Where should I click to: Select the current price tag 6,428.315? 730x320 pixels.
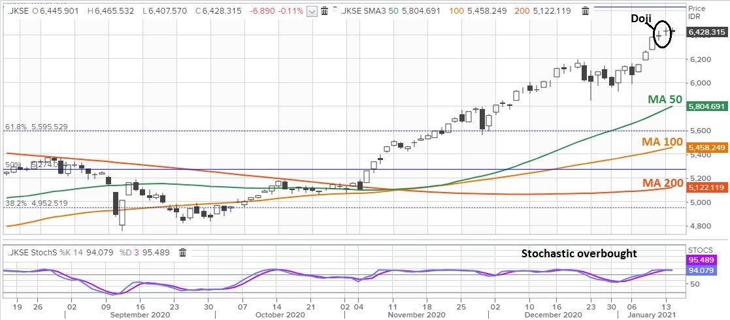[x=707, y=31]
